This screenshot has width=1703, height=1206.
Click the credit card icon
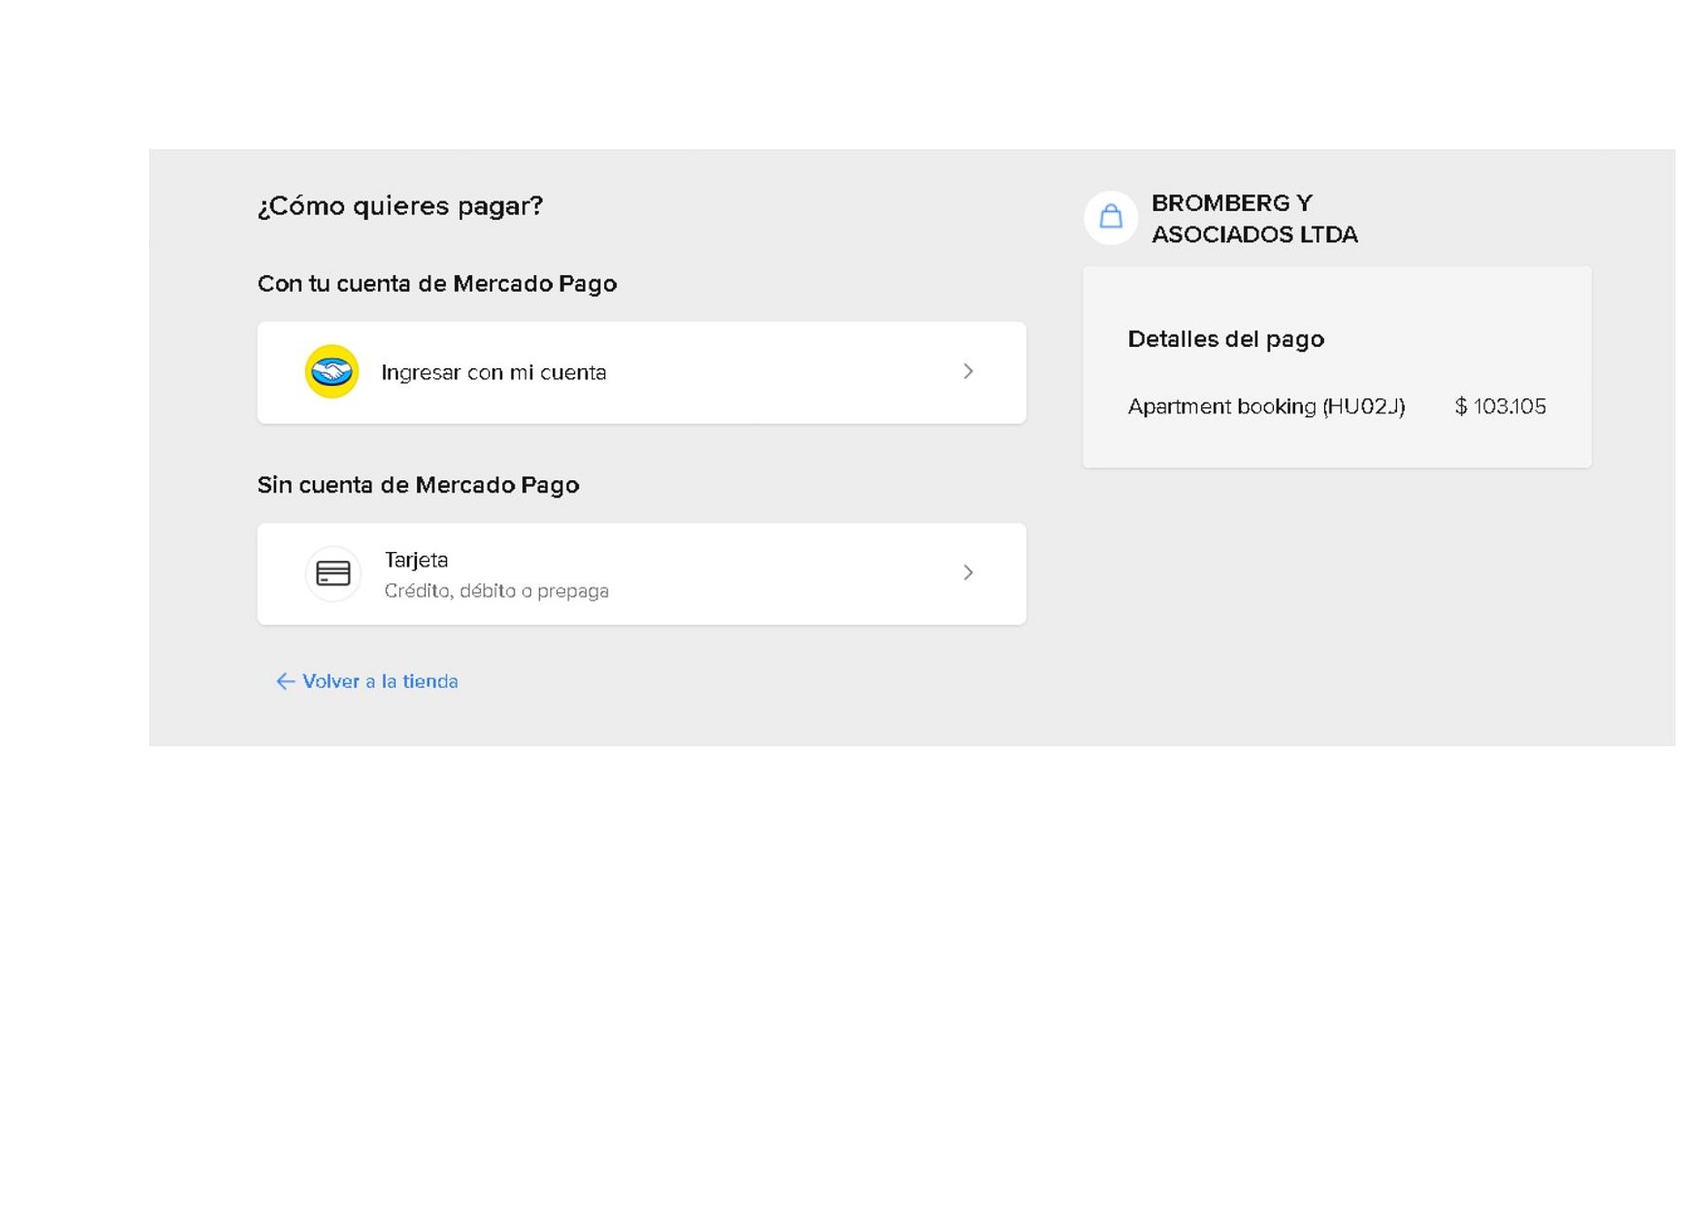pos(333,573)
